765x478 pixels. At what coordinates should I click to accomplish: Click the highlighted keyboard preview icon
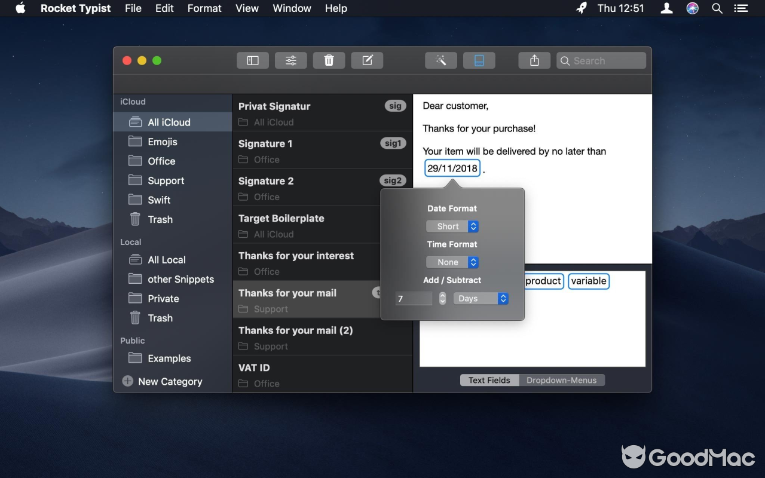click(479, 60)
